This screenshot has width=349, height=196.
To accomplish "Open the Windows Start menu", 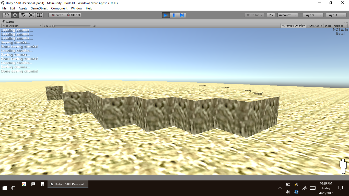I will [x=5, y=188].
